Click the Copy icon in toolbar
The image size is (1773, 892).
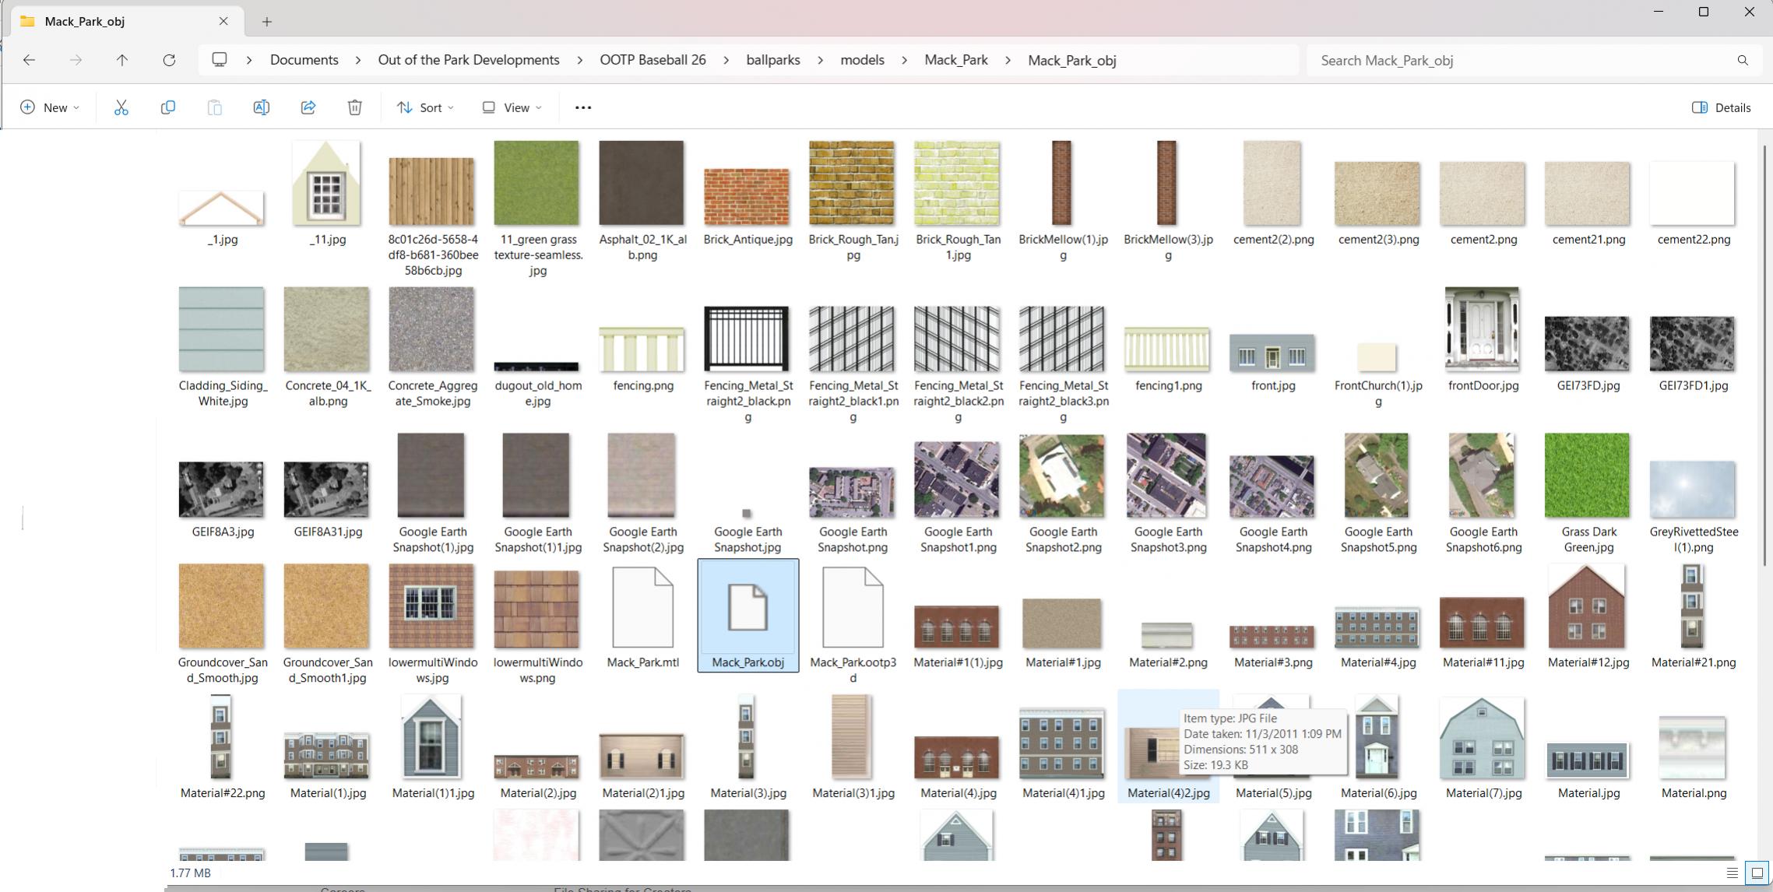tap(167, 107)
